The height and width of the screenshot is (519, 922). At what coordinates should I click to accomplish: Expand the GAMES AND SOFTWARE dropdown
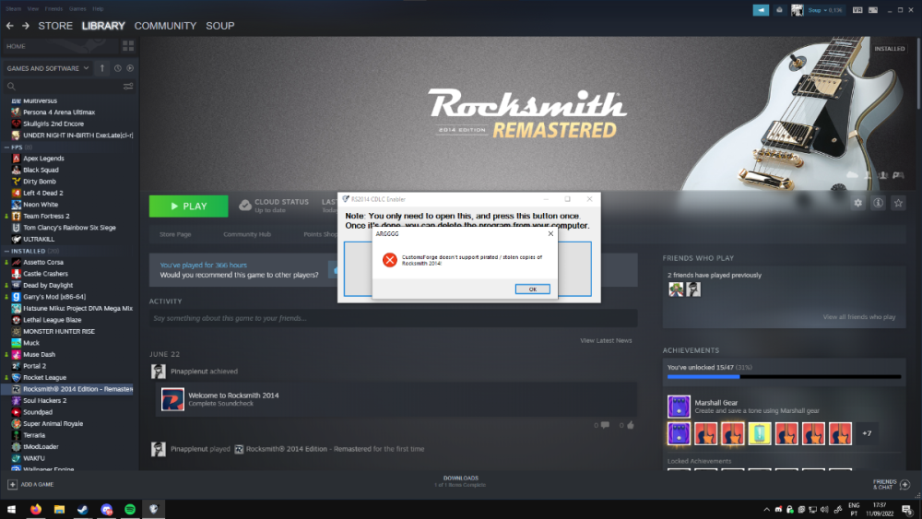[x=48, y=68]
